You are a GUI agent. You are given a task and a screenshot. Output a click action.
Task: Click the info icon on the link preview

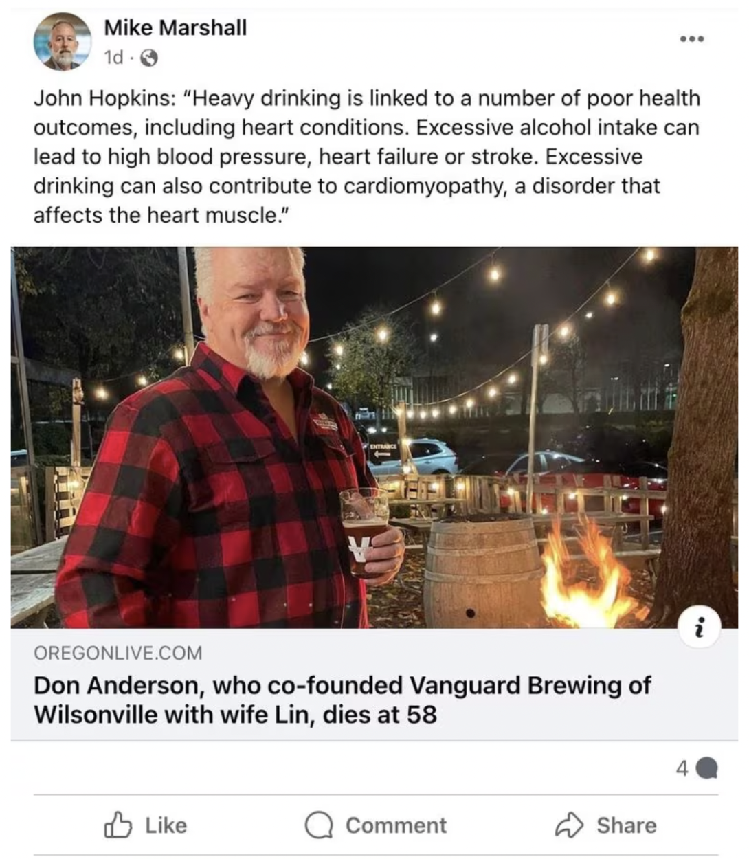coord(699,627)
